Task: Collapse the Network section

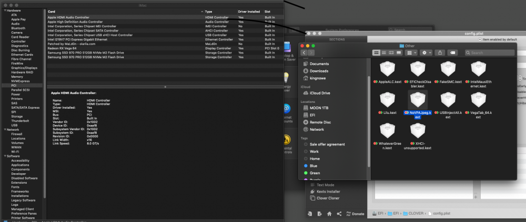Action: [x=4, y=130]
